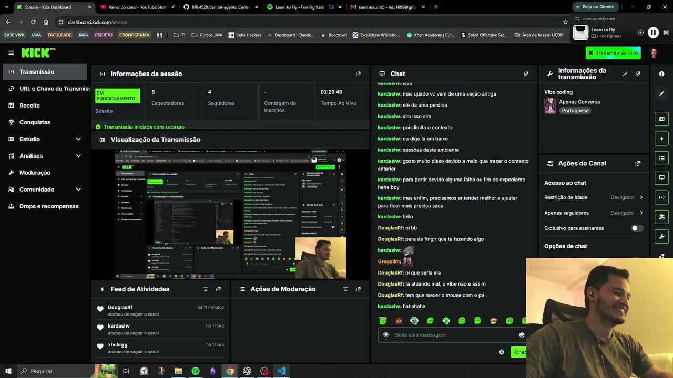Filter the Ações de Moderação list

pyautogui.click(x=345, y=289)
